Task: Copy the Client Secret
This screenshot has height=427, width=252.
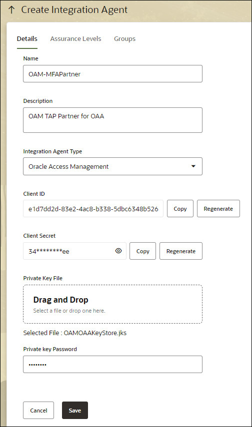Action: [142, 251]
